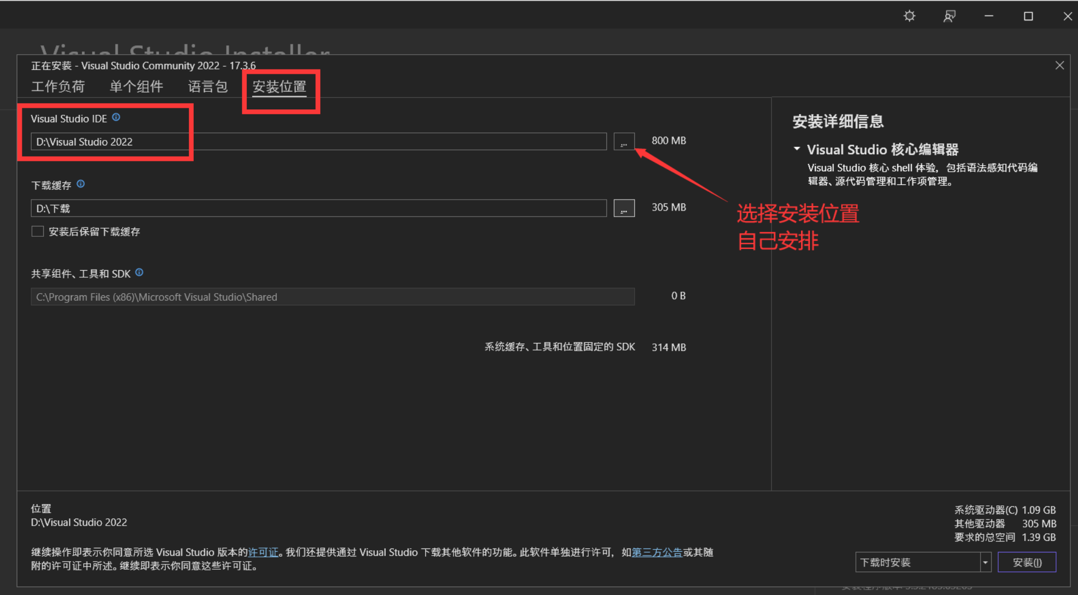Click 要求的总空间 1.39 GB entry
The width and height of the screenshot is (1078, 595).
pos(1005,537)
